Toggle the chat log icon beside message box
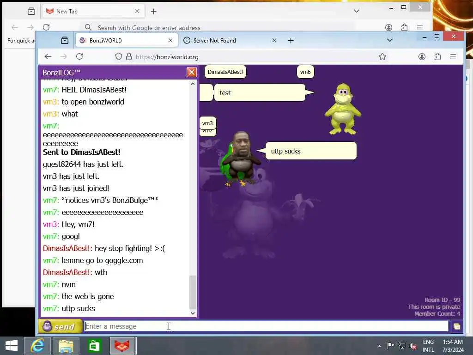473x355 pixels. 457,326
